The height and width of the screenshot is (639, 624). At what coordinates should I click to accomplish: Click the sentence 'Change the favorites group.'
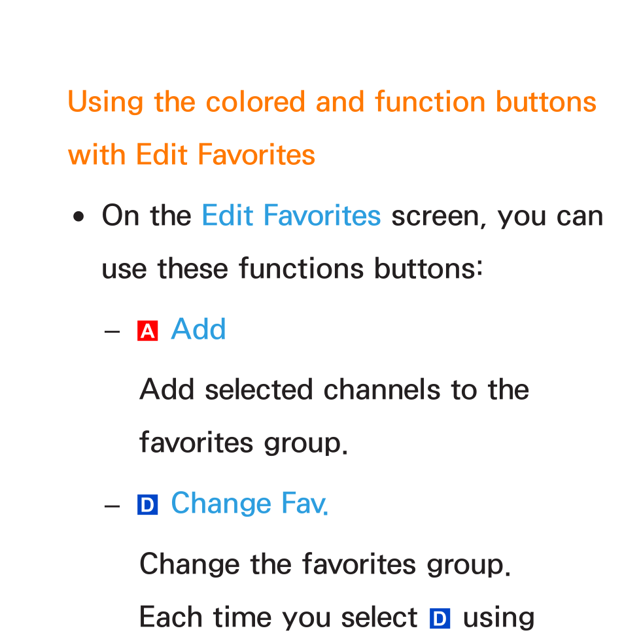pos(325,564)
